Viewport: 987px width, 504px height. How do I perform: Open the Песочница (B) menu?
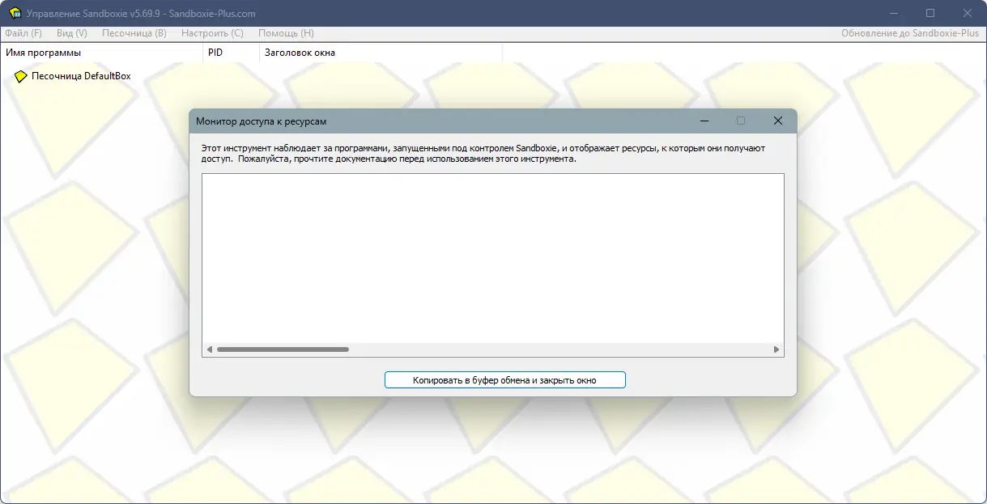tap(134, 33)
